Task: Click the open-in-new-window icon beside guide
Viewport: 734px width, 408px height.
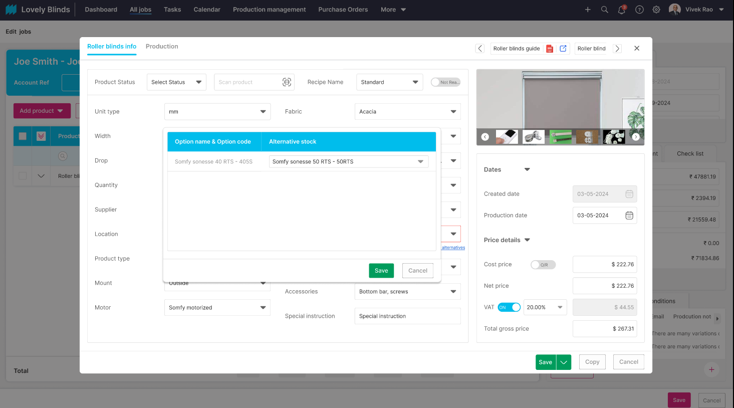Action: pos(563,49)
